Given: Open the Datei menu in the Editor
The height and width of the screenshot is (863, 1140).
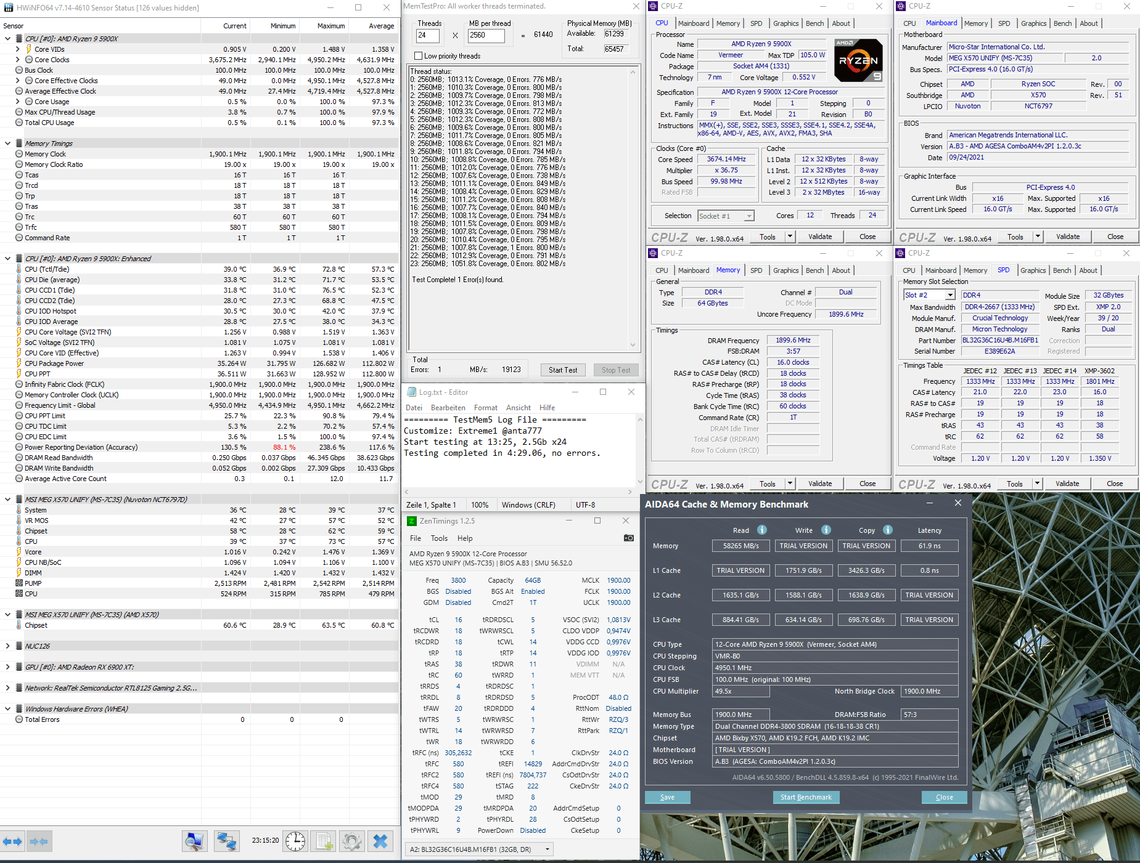Looking at the screenshot, I should 414,408.
